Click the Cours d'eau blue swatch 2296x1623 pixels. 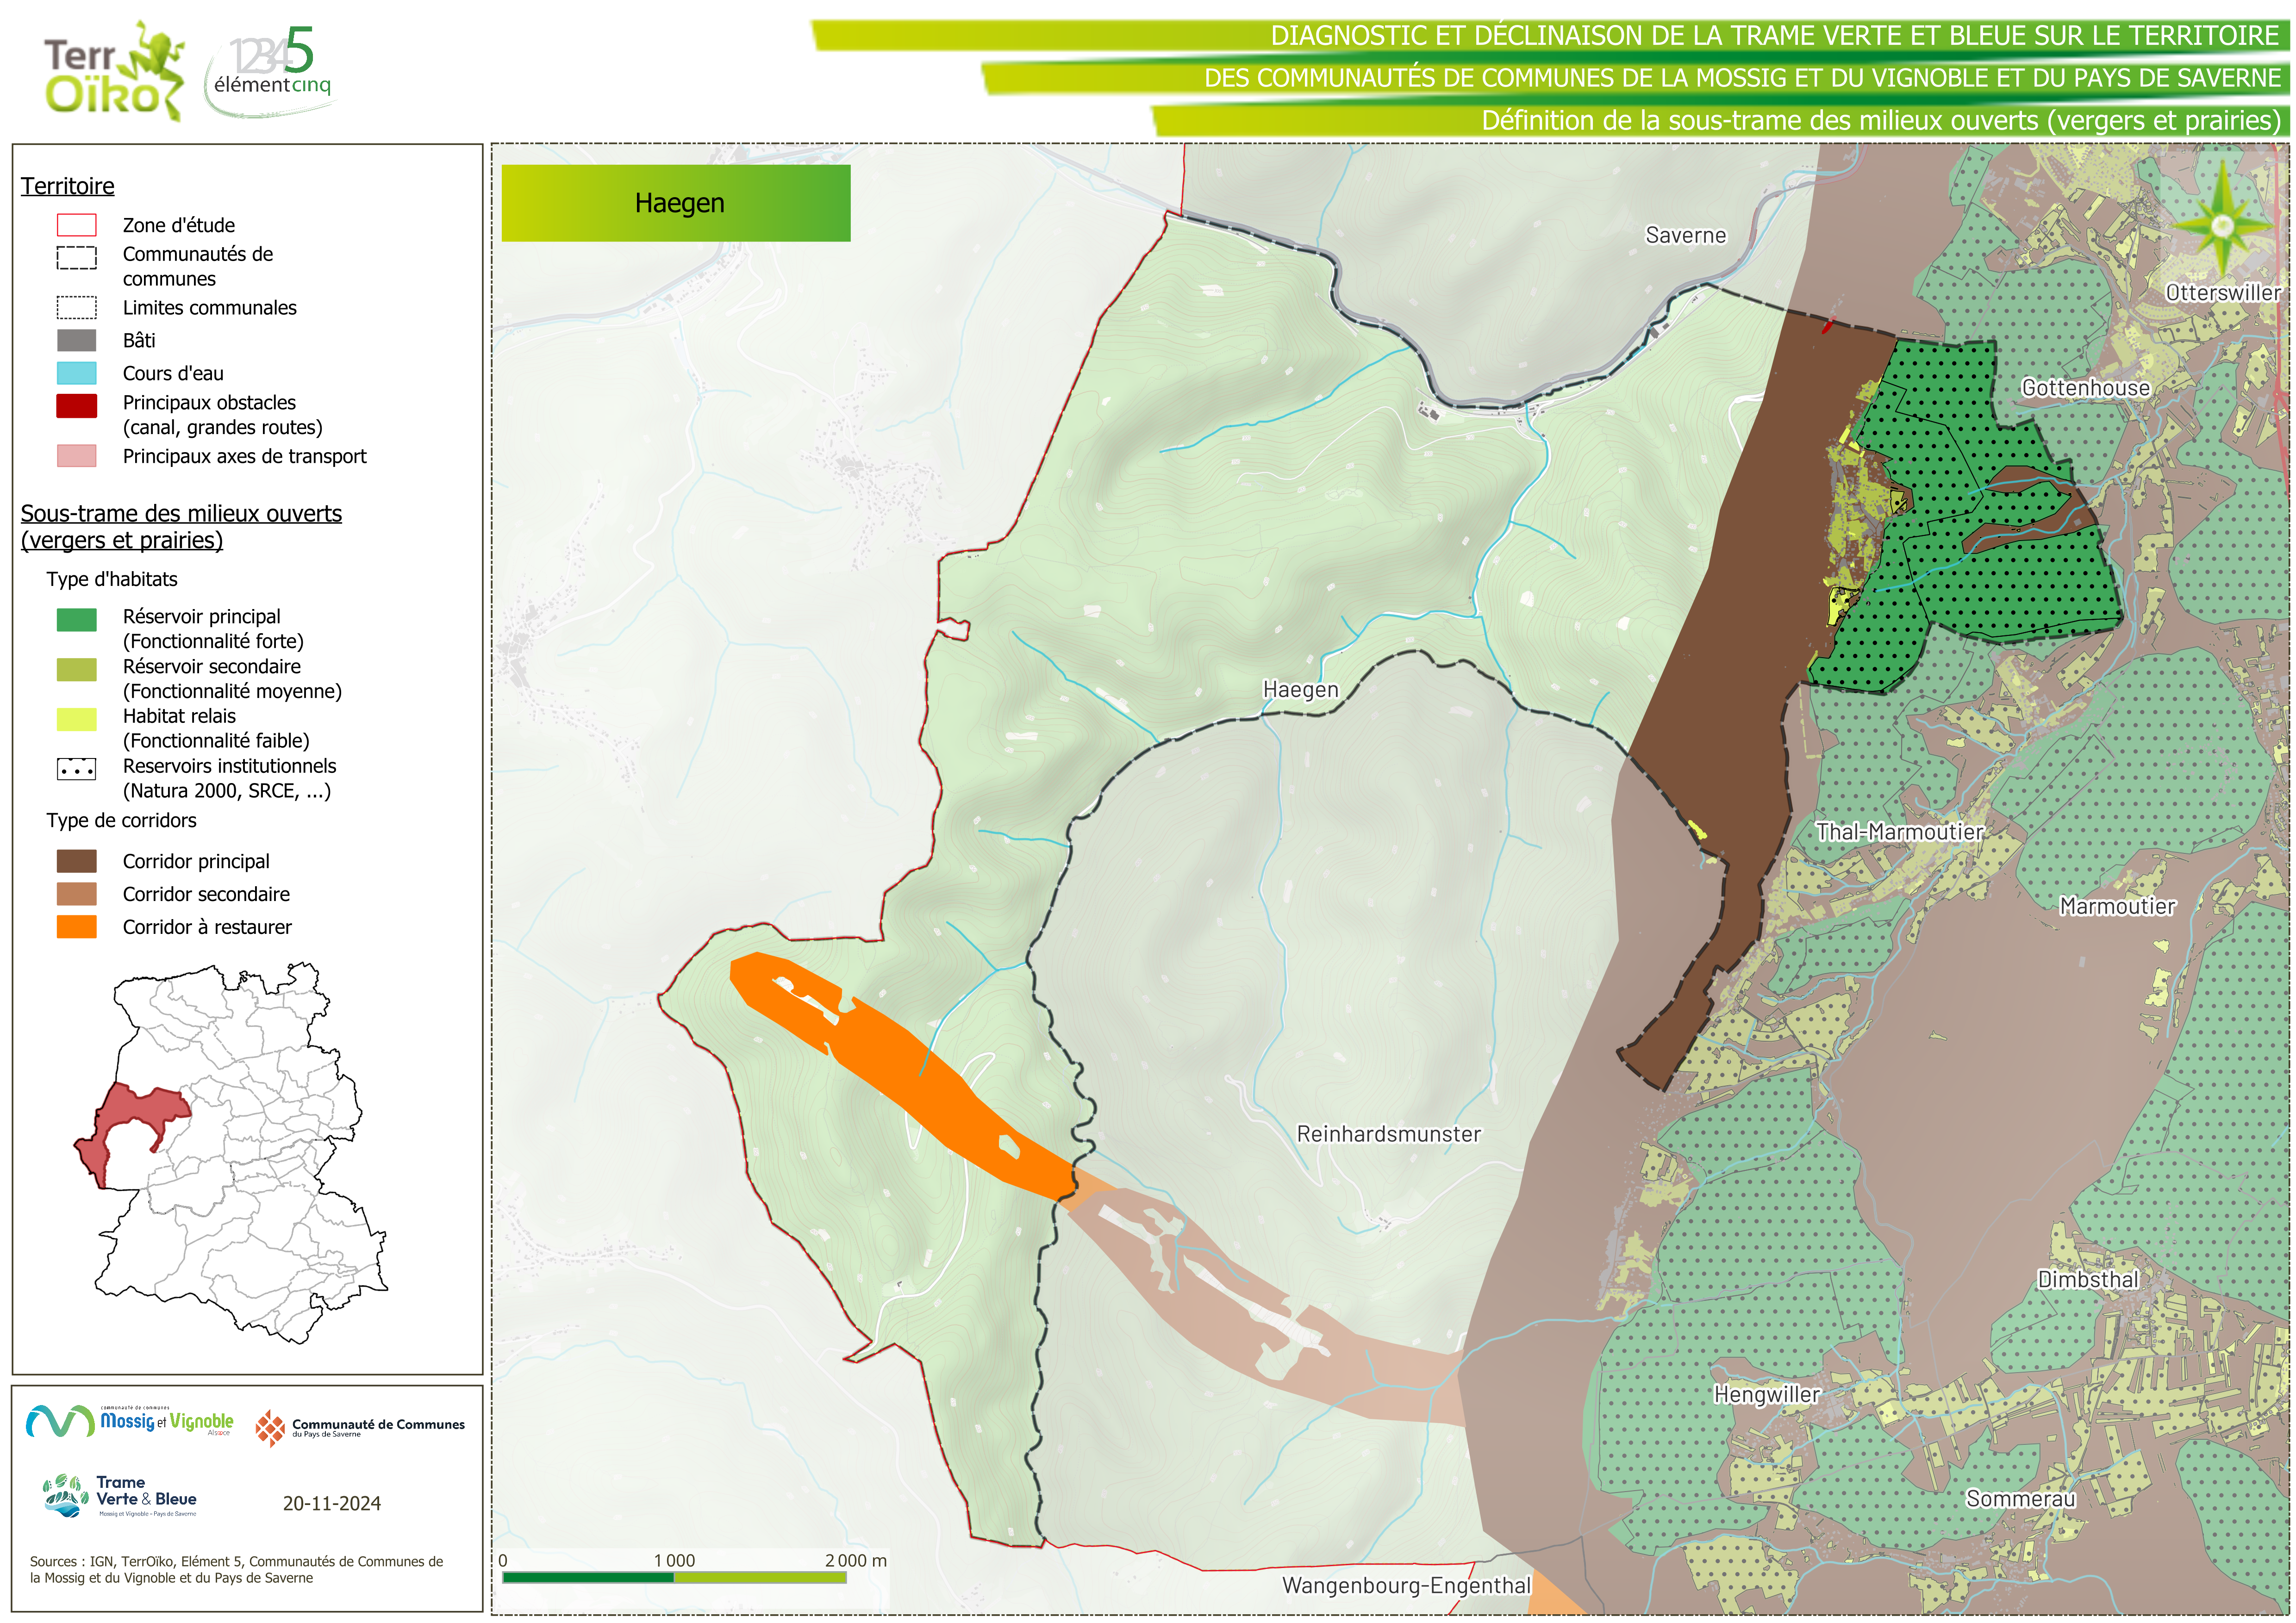77,373
